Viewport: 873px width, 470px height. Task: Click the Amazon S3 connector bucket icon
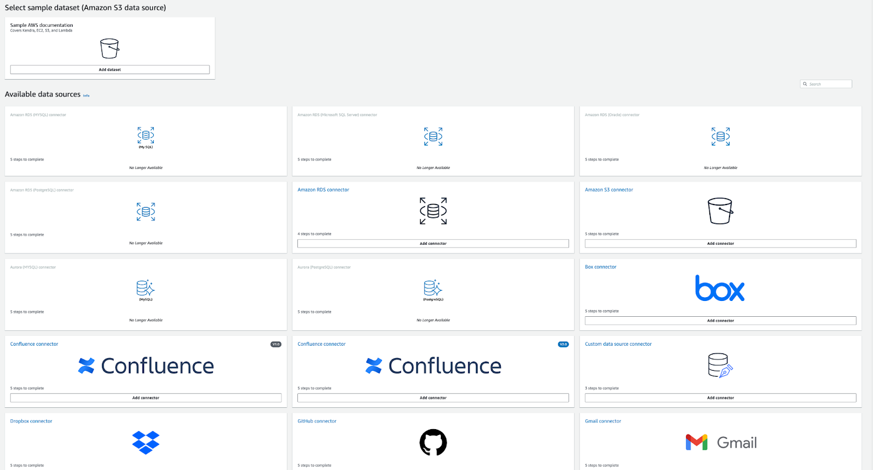[x=720, y=211]
